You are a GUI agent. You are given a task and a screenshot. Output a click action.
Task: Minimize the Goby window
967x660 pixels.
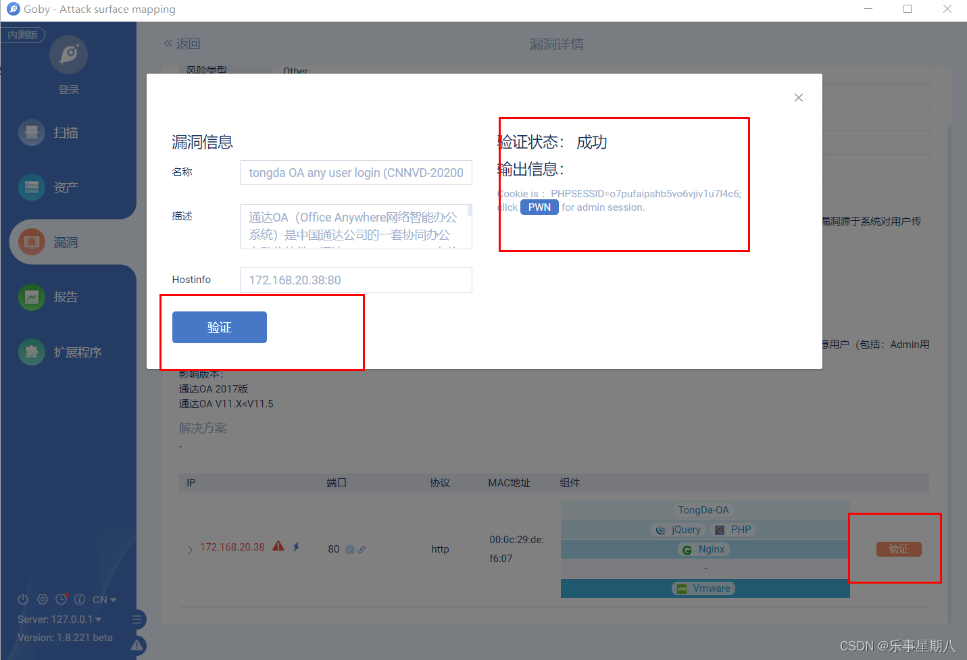pos(868,9)
